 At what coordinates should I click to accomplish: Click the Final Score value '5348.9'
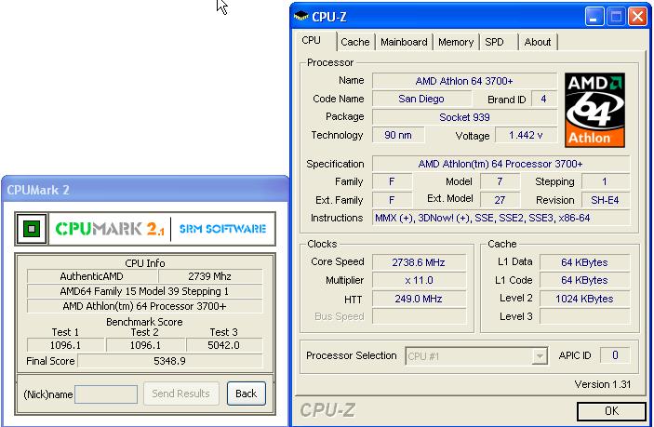(x=169, y=361)
